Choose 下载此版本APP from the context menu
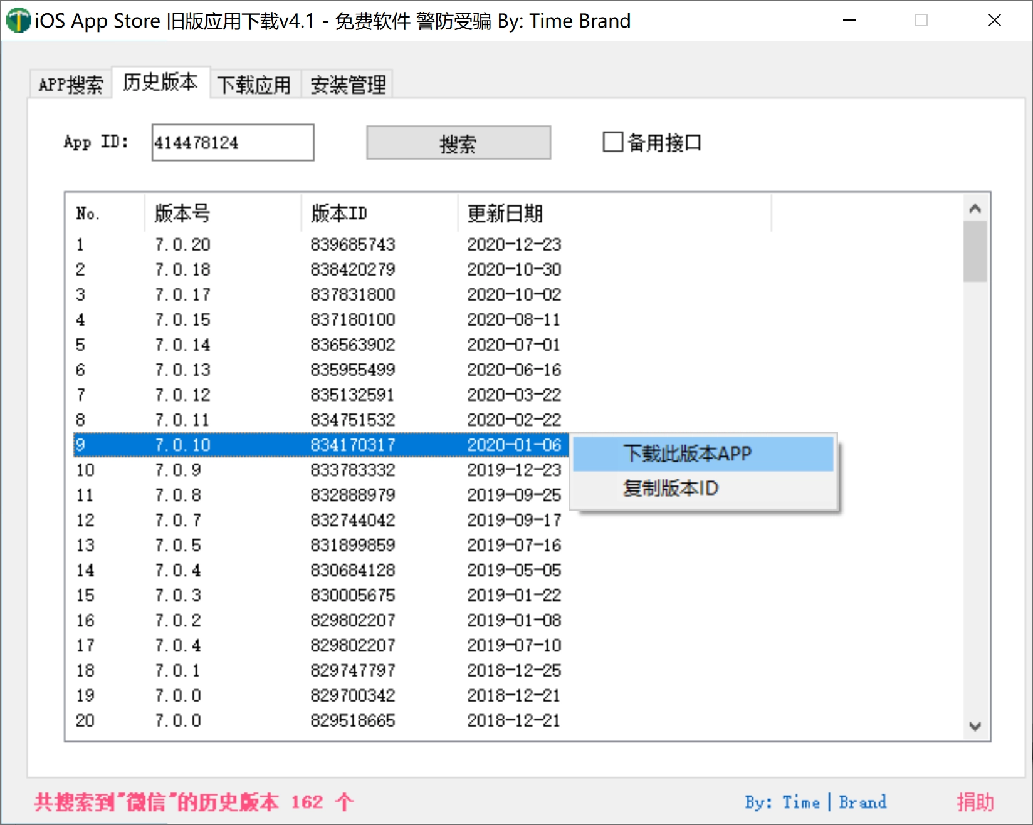The height and width of the screenshot is (825, 1033). 703,454
